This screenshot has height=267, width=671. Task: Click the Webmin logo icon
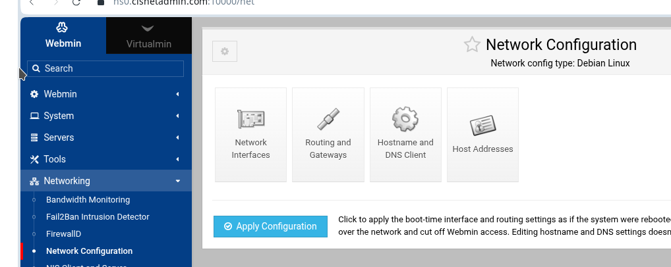pyautogui.click(x=63, y=28)
